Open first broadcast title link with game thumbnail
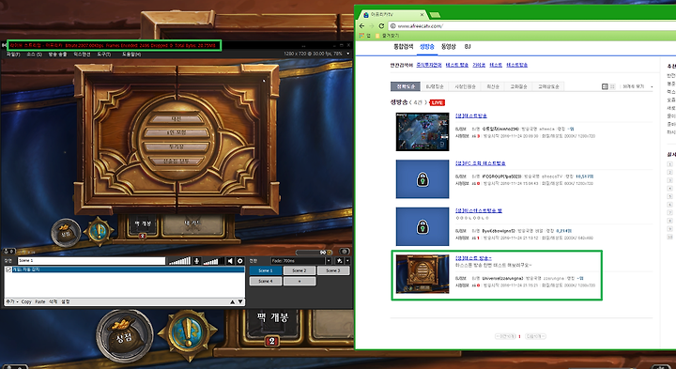 [471, 116]
